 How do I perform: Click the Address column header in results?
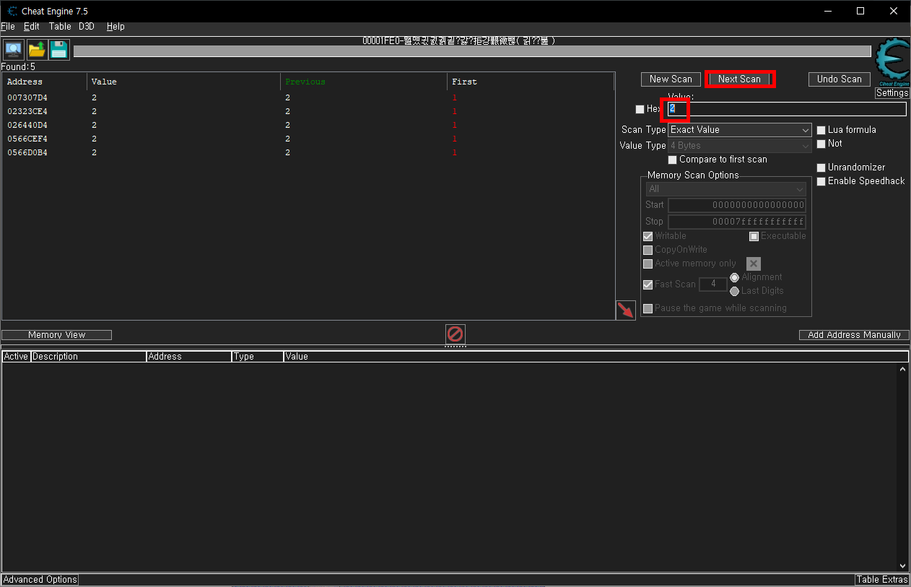(45, 82)
